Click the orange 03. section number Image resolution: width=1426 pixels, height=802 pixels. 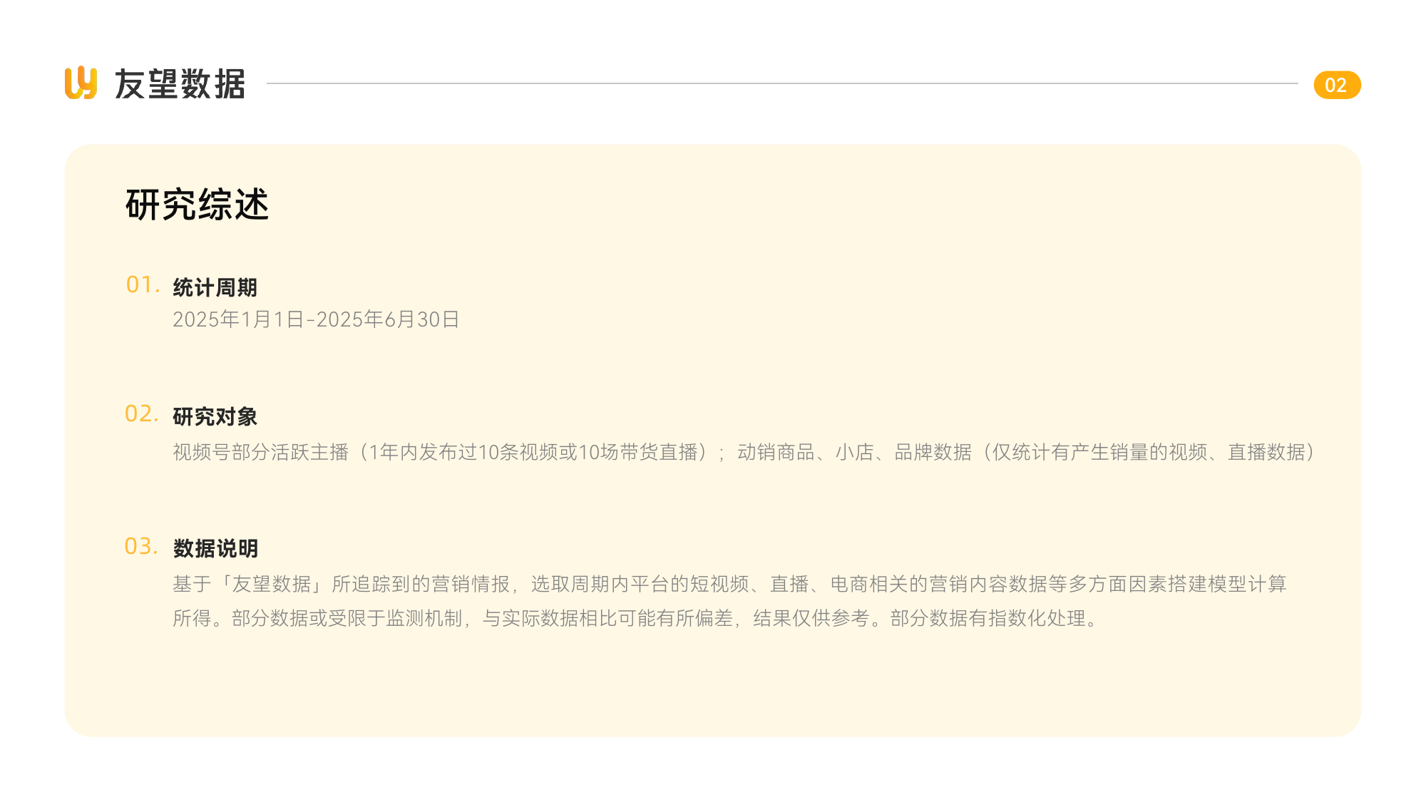click(141, 546)
